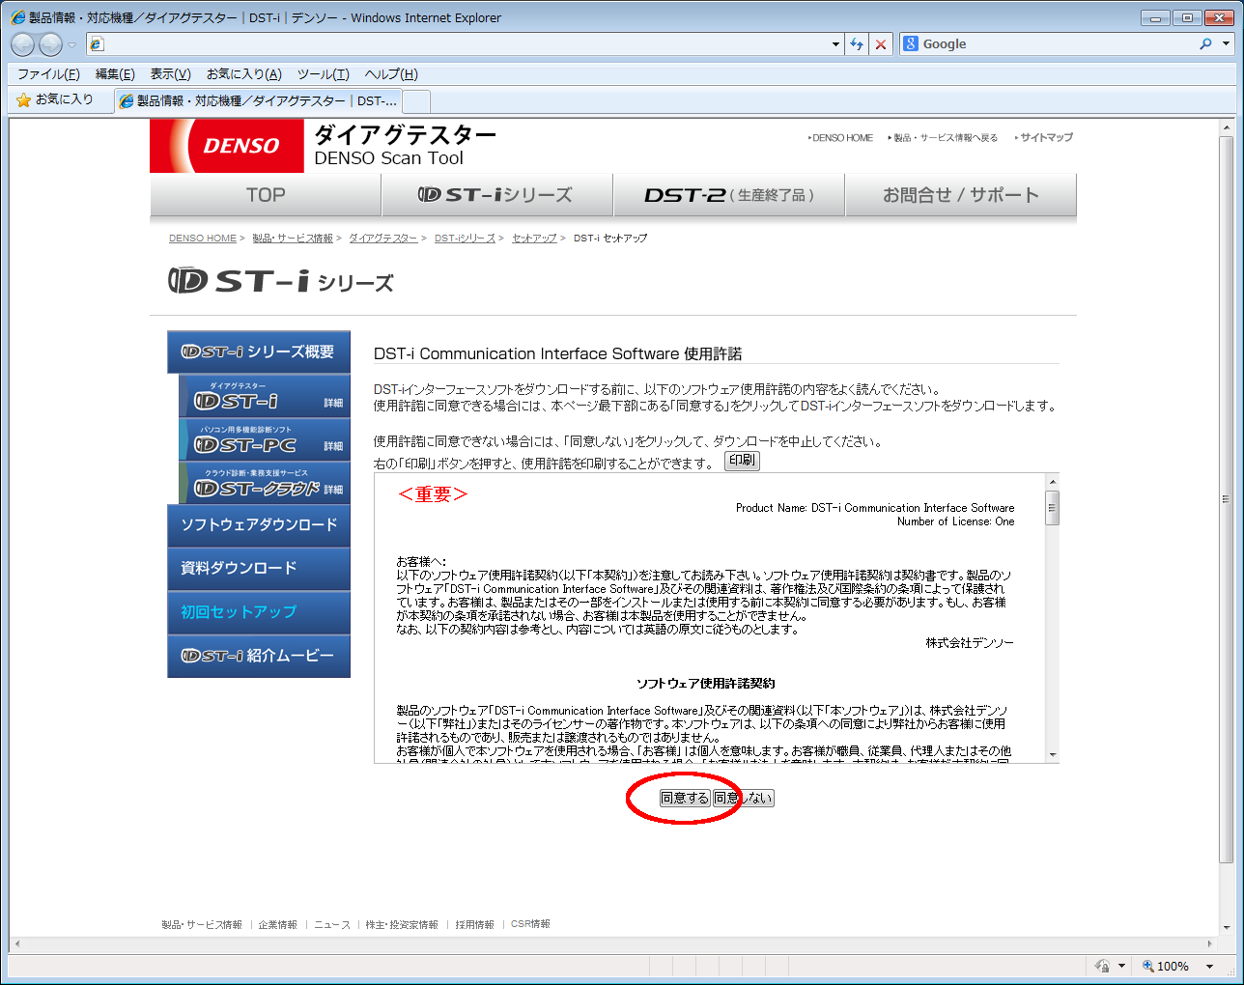Click the license box scroll-down arrow
Viewport: 1244px width, 985px height.
click(1052, 754)
